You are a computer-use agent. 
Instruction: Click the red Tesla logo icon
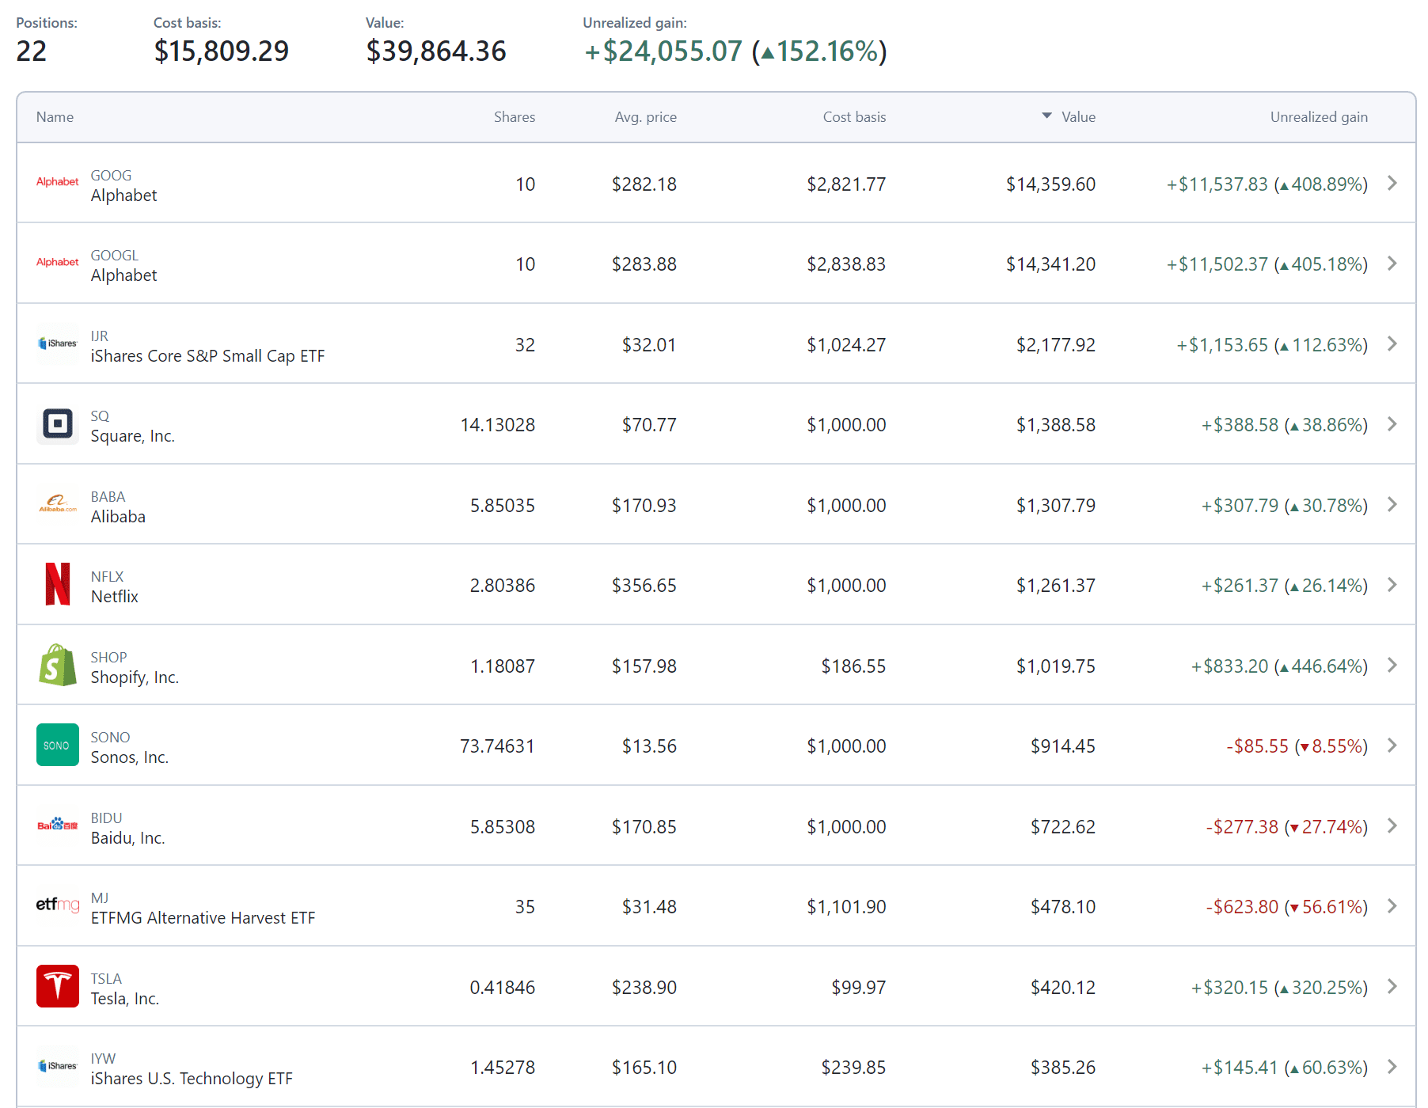58,986
